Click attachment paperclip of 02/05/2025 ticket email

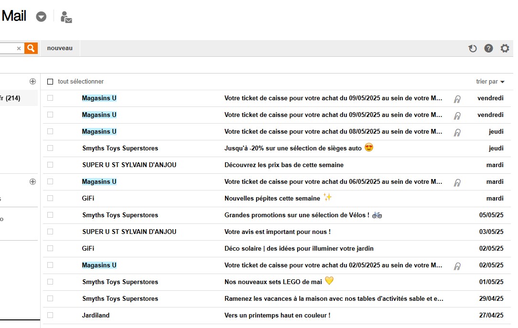tap(457, 266)
